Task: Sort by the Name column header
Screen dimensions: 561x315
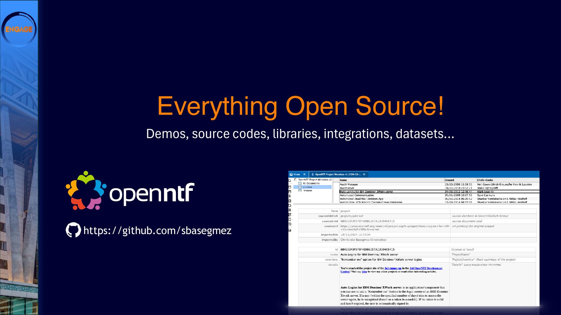Action: pyautogui.click(x=391, y=180)
